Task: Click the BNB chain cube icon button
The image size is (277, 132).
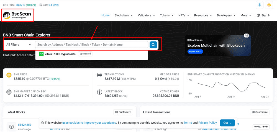Action: [x=269, y=5]
